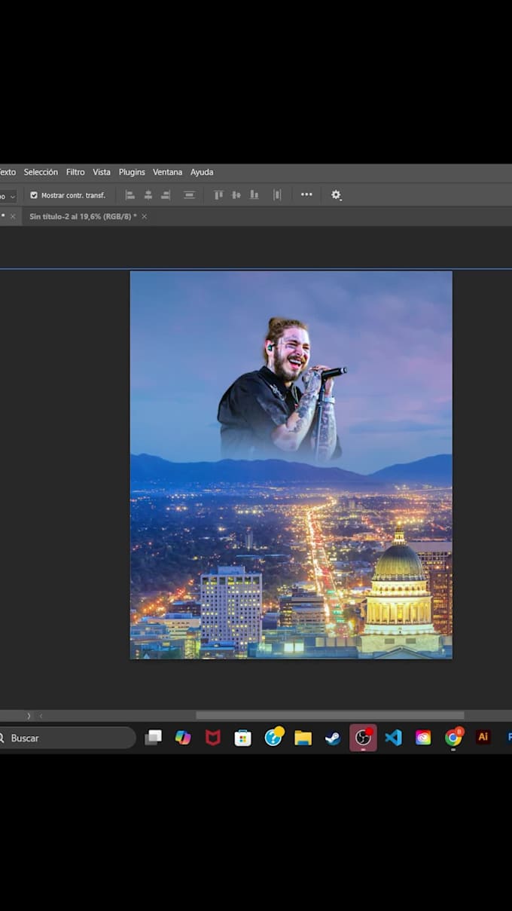Open the Plugins menu
Viewport: 512px width, 911px height.
click(132, 172)
